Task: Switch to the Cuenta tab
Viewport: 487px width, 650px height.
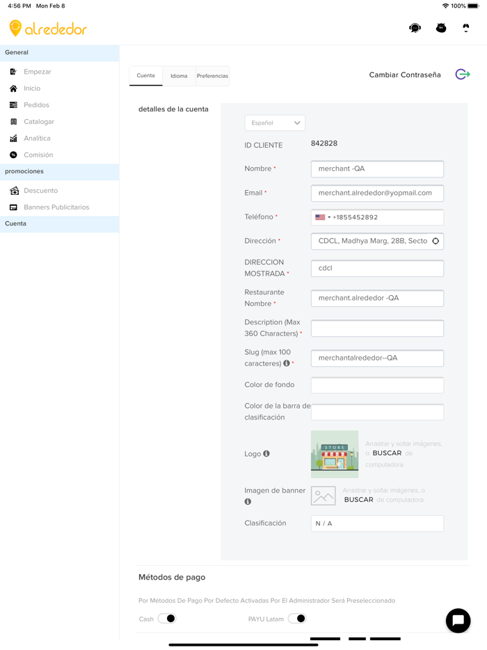Action: pyautogui.click(x=146, y=75)
